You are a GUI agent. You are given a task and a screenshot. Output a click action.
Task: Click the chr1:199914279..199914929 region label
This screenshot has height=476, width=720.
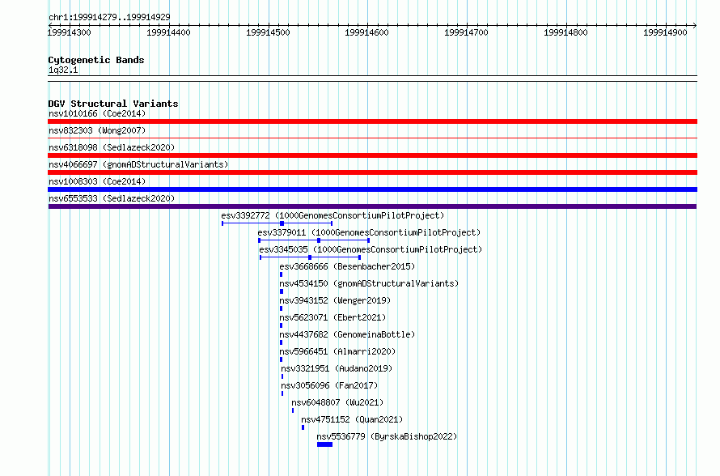[x=109, y=17]
